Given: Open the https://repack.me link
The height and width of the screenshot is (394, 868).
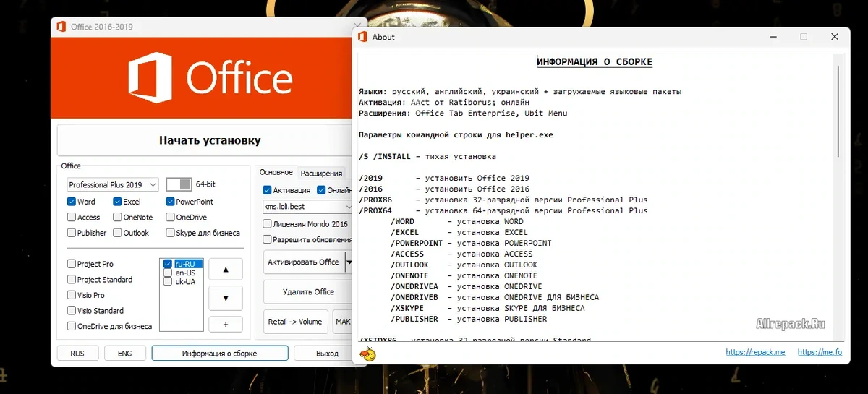Looking at the screenshot, I should (755, 353).
